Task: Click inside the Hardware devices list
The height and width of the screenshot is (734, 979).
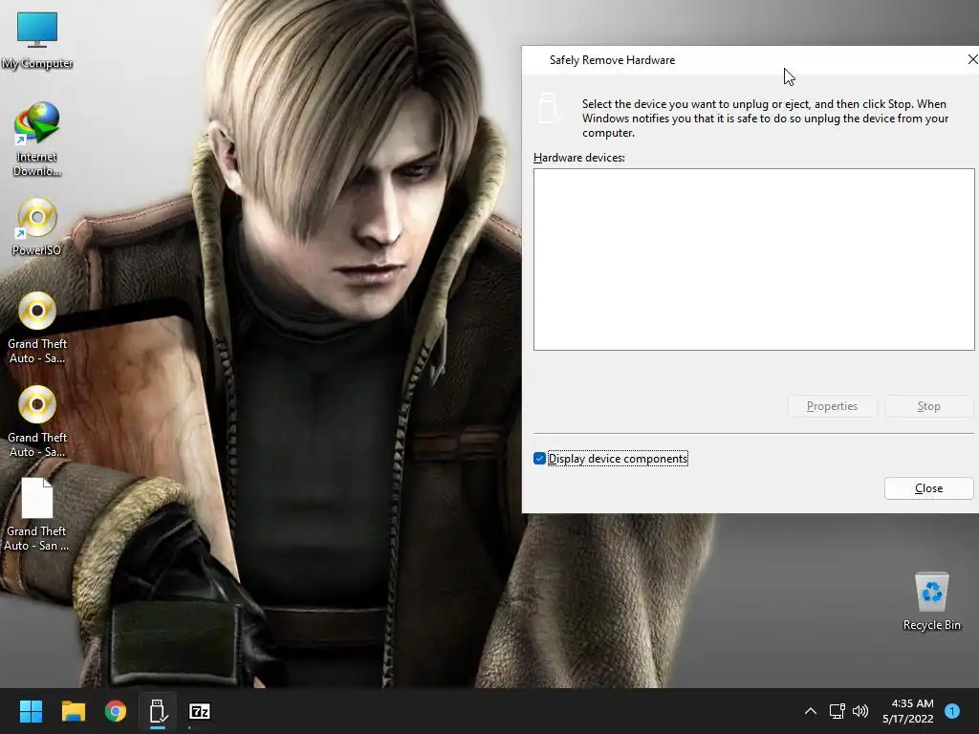Action: pos(753,259)
